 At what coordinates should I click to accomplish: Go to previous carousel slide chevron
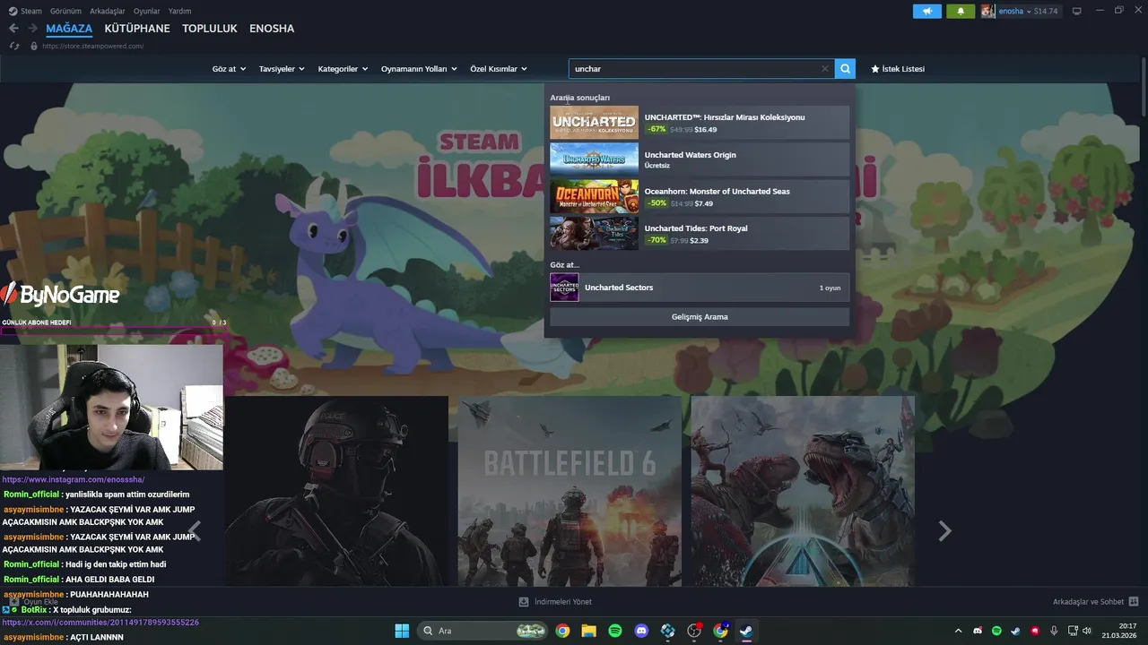click(195, 531)
